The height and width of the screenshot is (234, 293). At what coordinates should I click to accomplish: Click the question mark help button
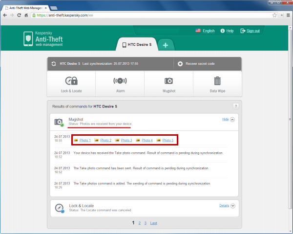click(x=236, y=106)
